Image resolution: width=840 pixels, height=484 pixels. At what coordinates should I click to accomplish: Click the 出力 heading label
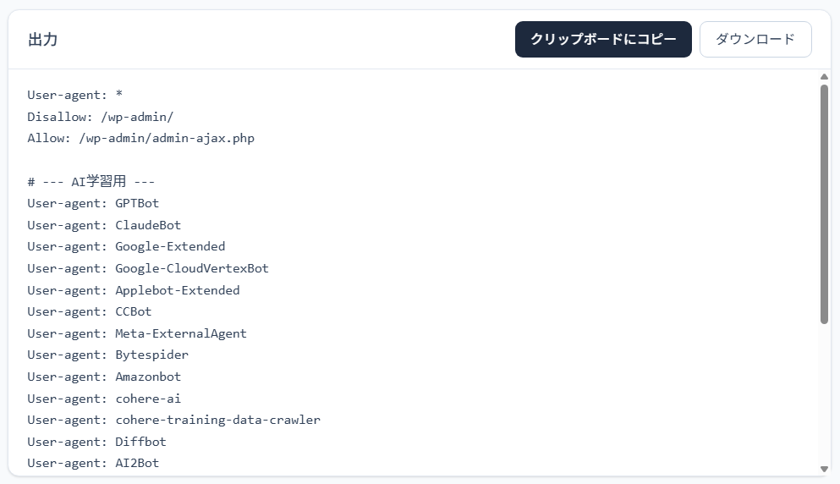point(42,40)
